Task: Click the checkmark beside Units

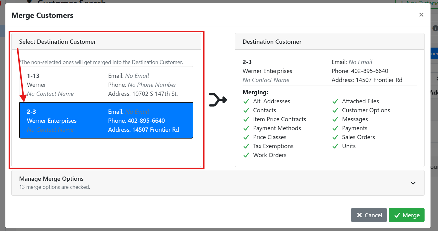Action: [335, 146]
